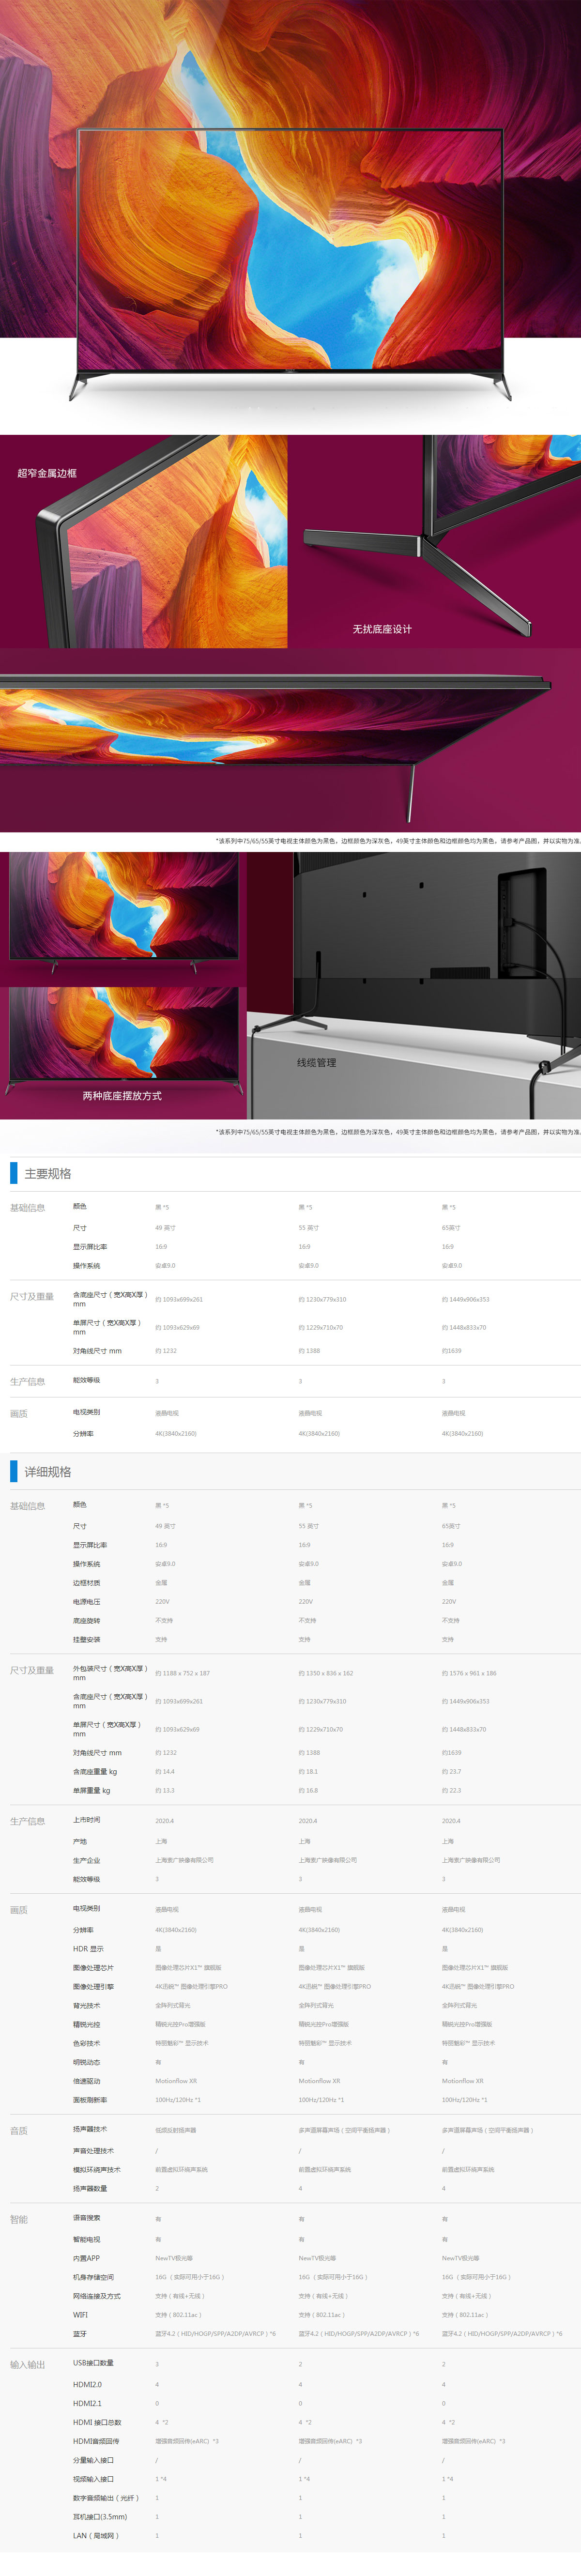581x2576 pixels.
Task: Select the weight value '约 23.7'
Action: click(x=452, y=1772)
